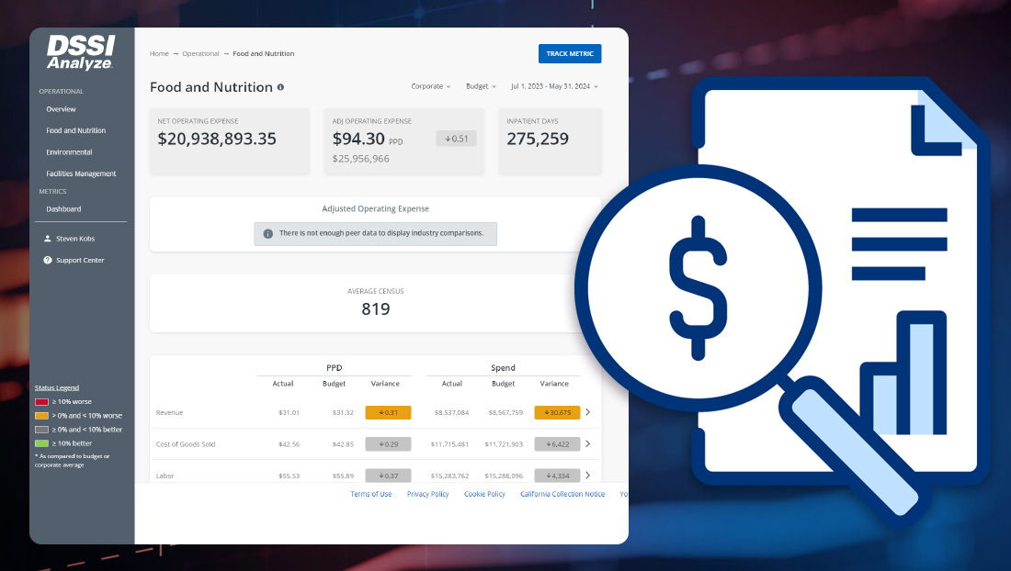Open the Budget comparison dropdown
1011x571 pixels.
point(481,86)
